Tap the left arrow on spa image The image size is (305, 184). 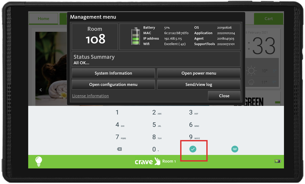pyautogui.click(x=40, y=90)
